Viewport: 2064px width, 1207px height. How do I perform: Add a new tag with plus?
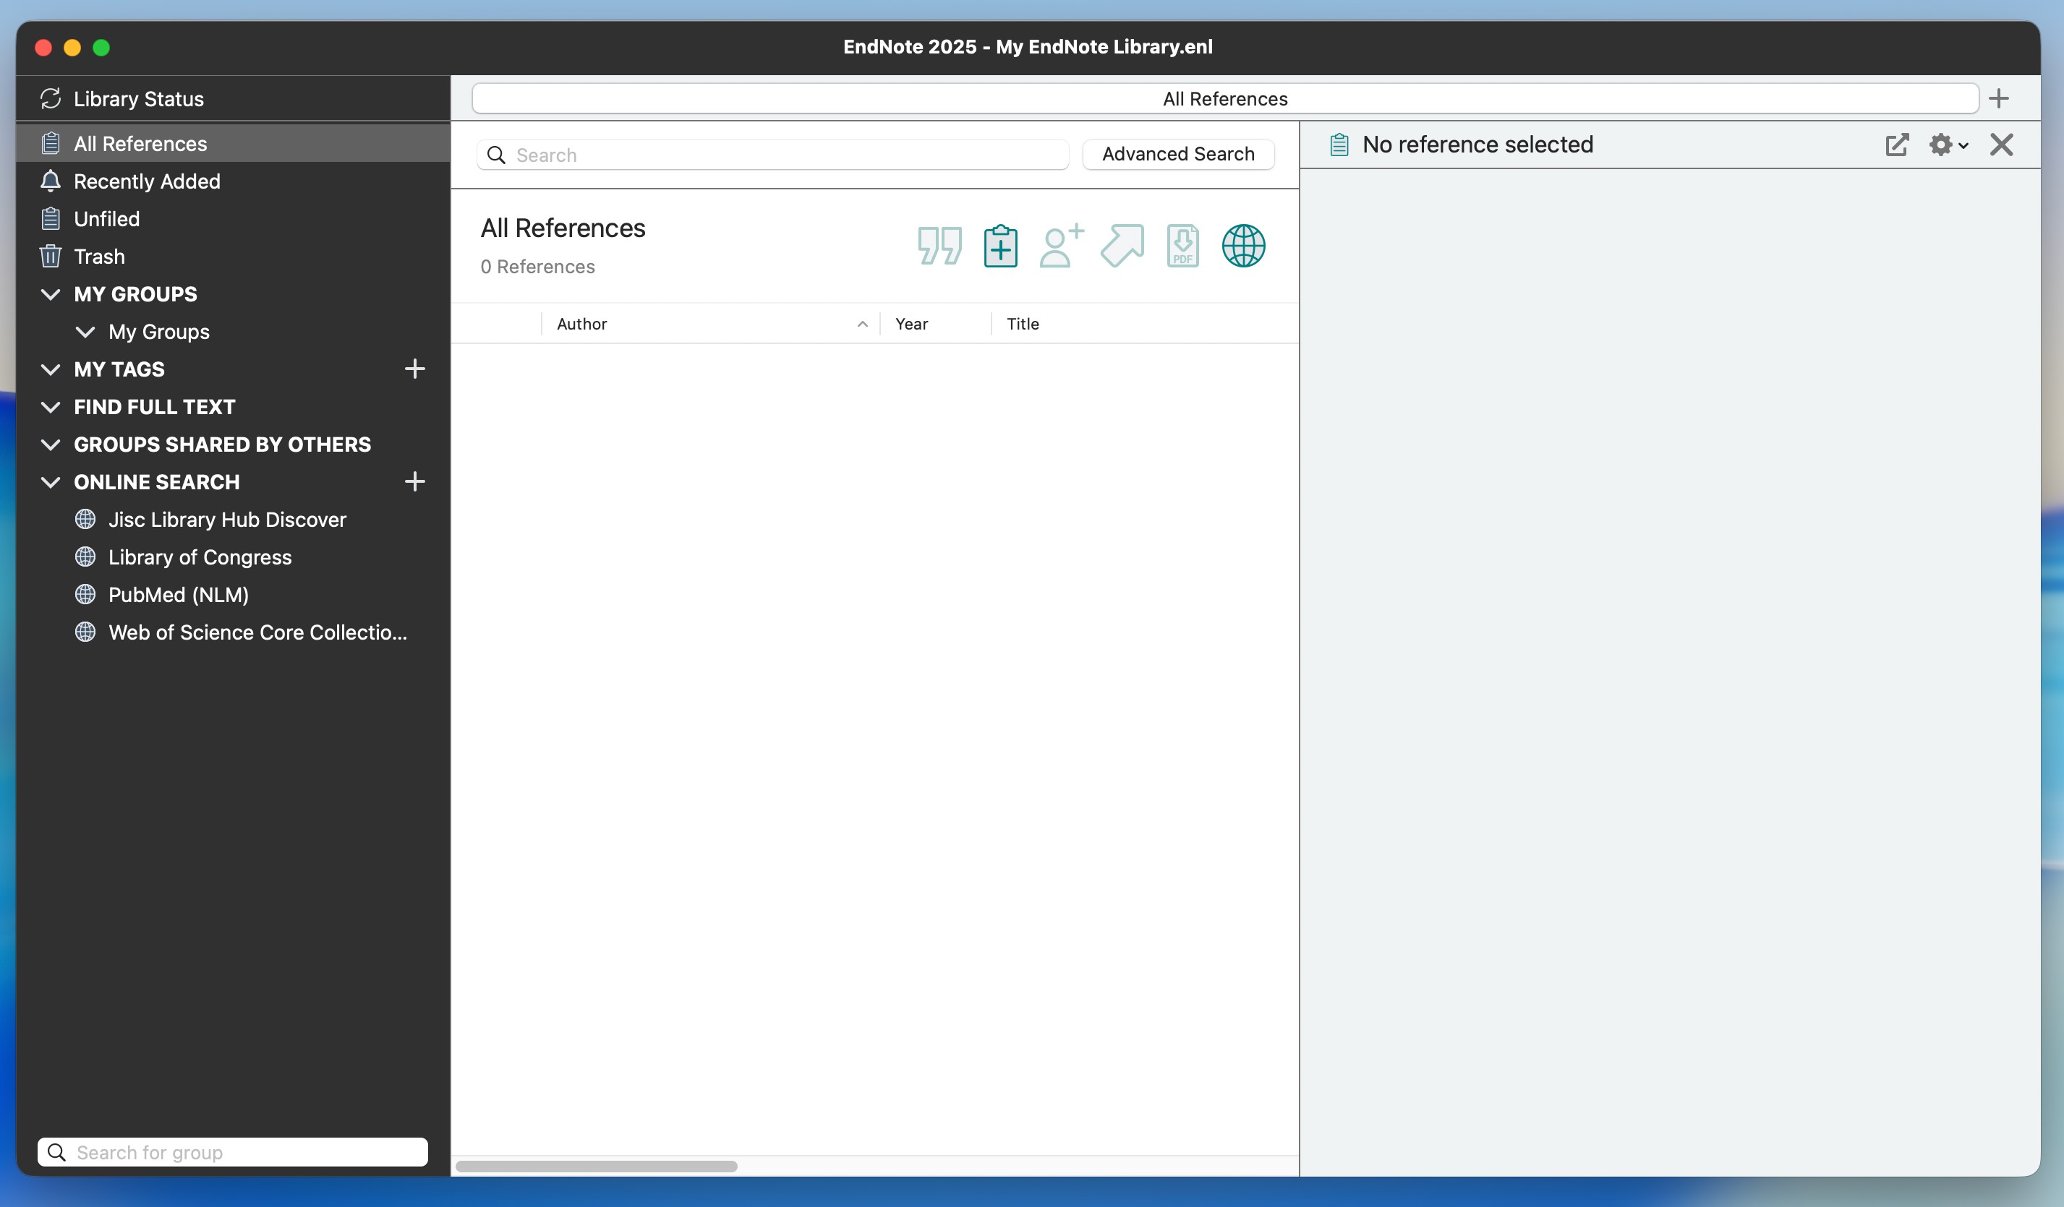414,369
